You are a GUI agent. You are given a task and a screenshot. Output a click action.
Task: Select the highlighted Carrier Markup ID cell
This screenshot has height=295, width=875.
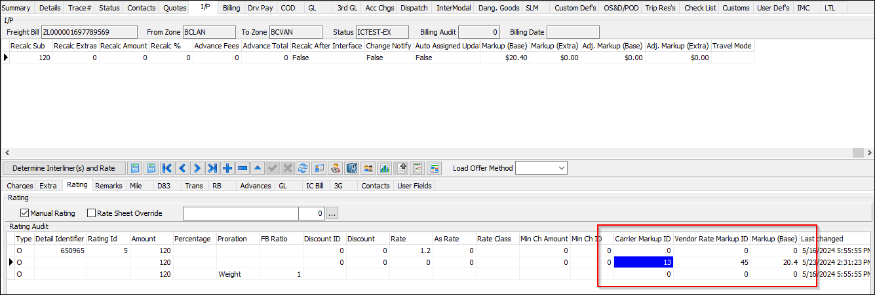tap(643, 262)
